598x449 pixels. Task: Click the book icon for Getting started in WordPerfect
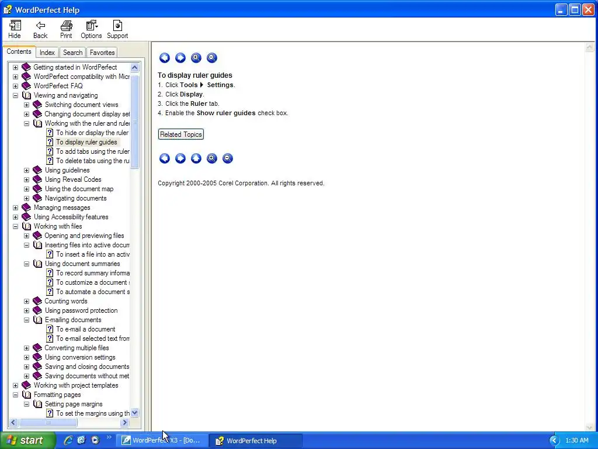click(26, 67)
